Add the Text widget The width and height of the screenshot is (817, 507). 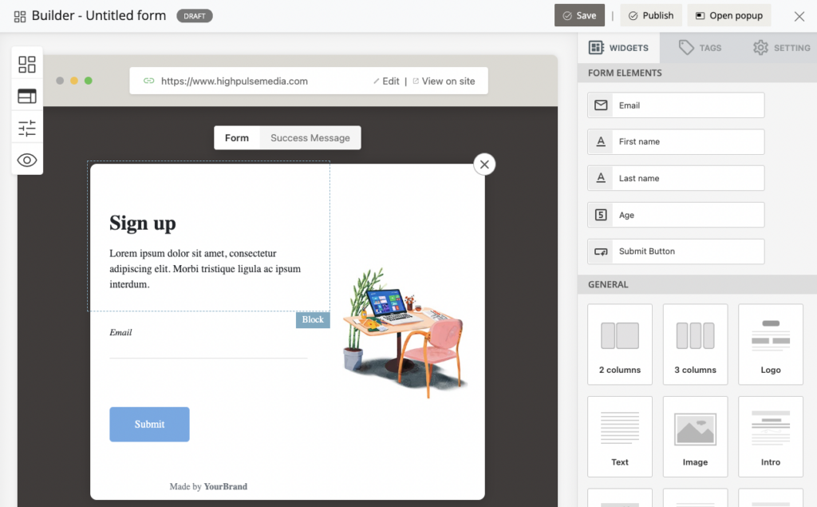pos(619,436)
